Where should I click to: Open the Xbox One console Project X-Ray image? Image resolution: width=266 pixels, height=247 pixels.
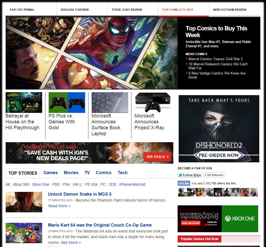(153, 102)
